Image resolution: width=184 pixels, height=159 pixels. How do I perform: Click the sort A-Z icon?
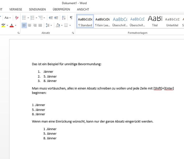click(64, 18)
